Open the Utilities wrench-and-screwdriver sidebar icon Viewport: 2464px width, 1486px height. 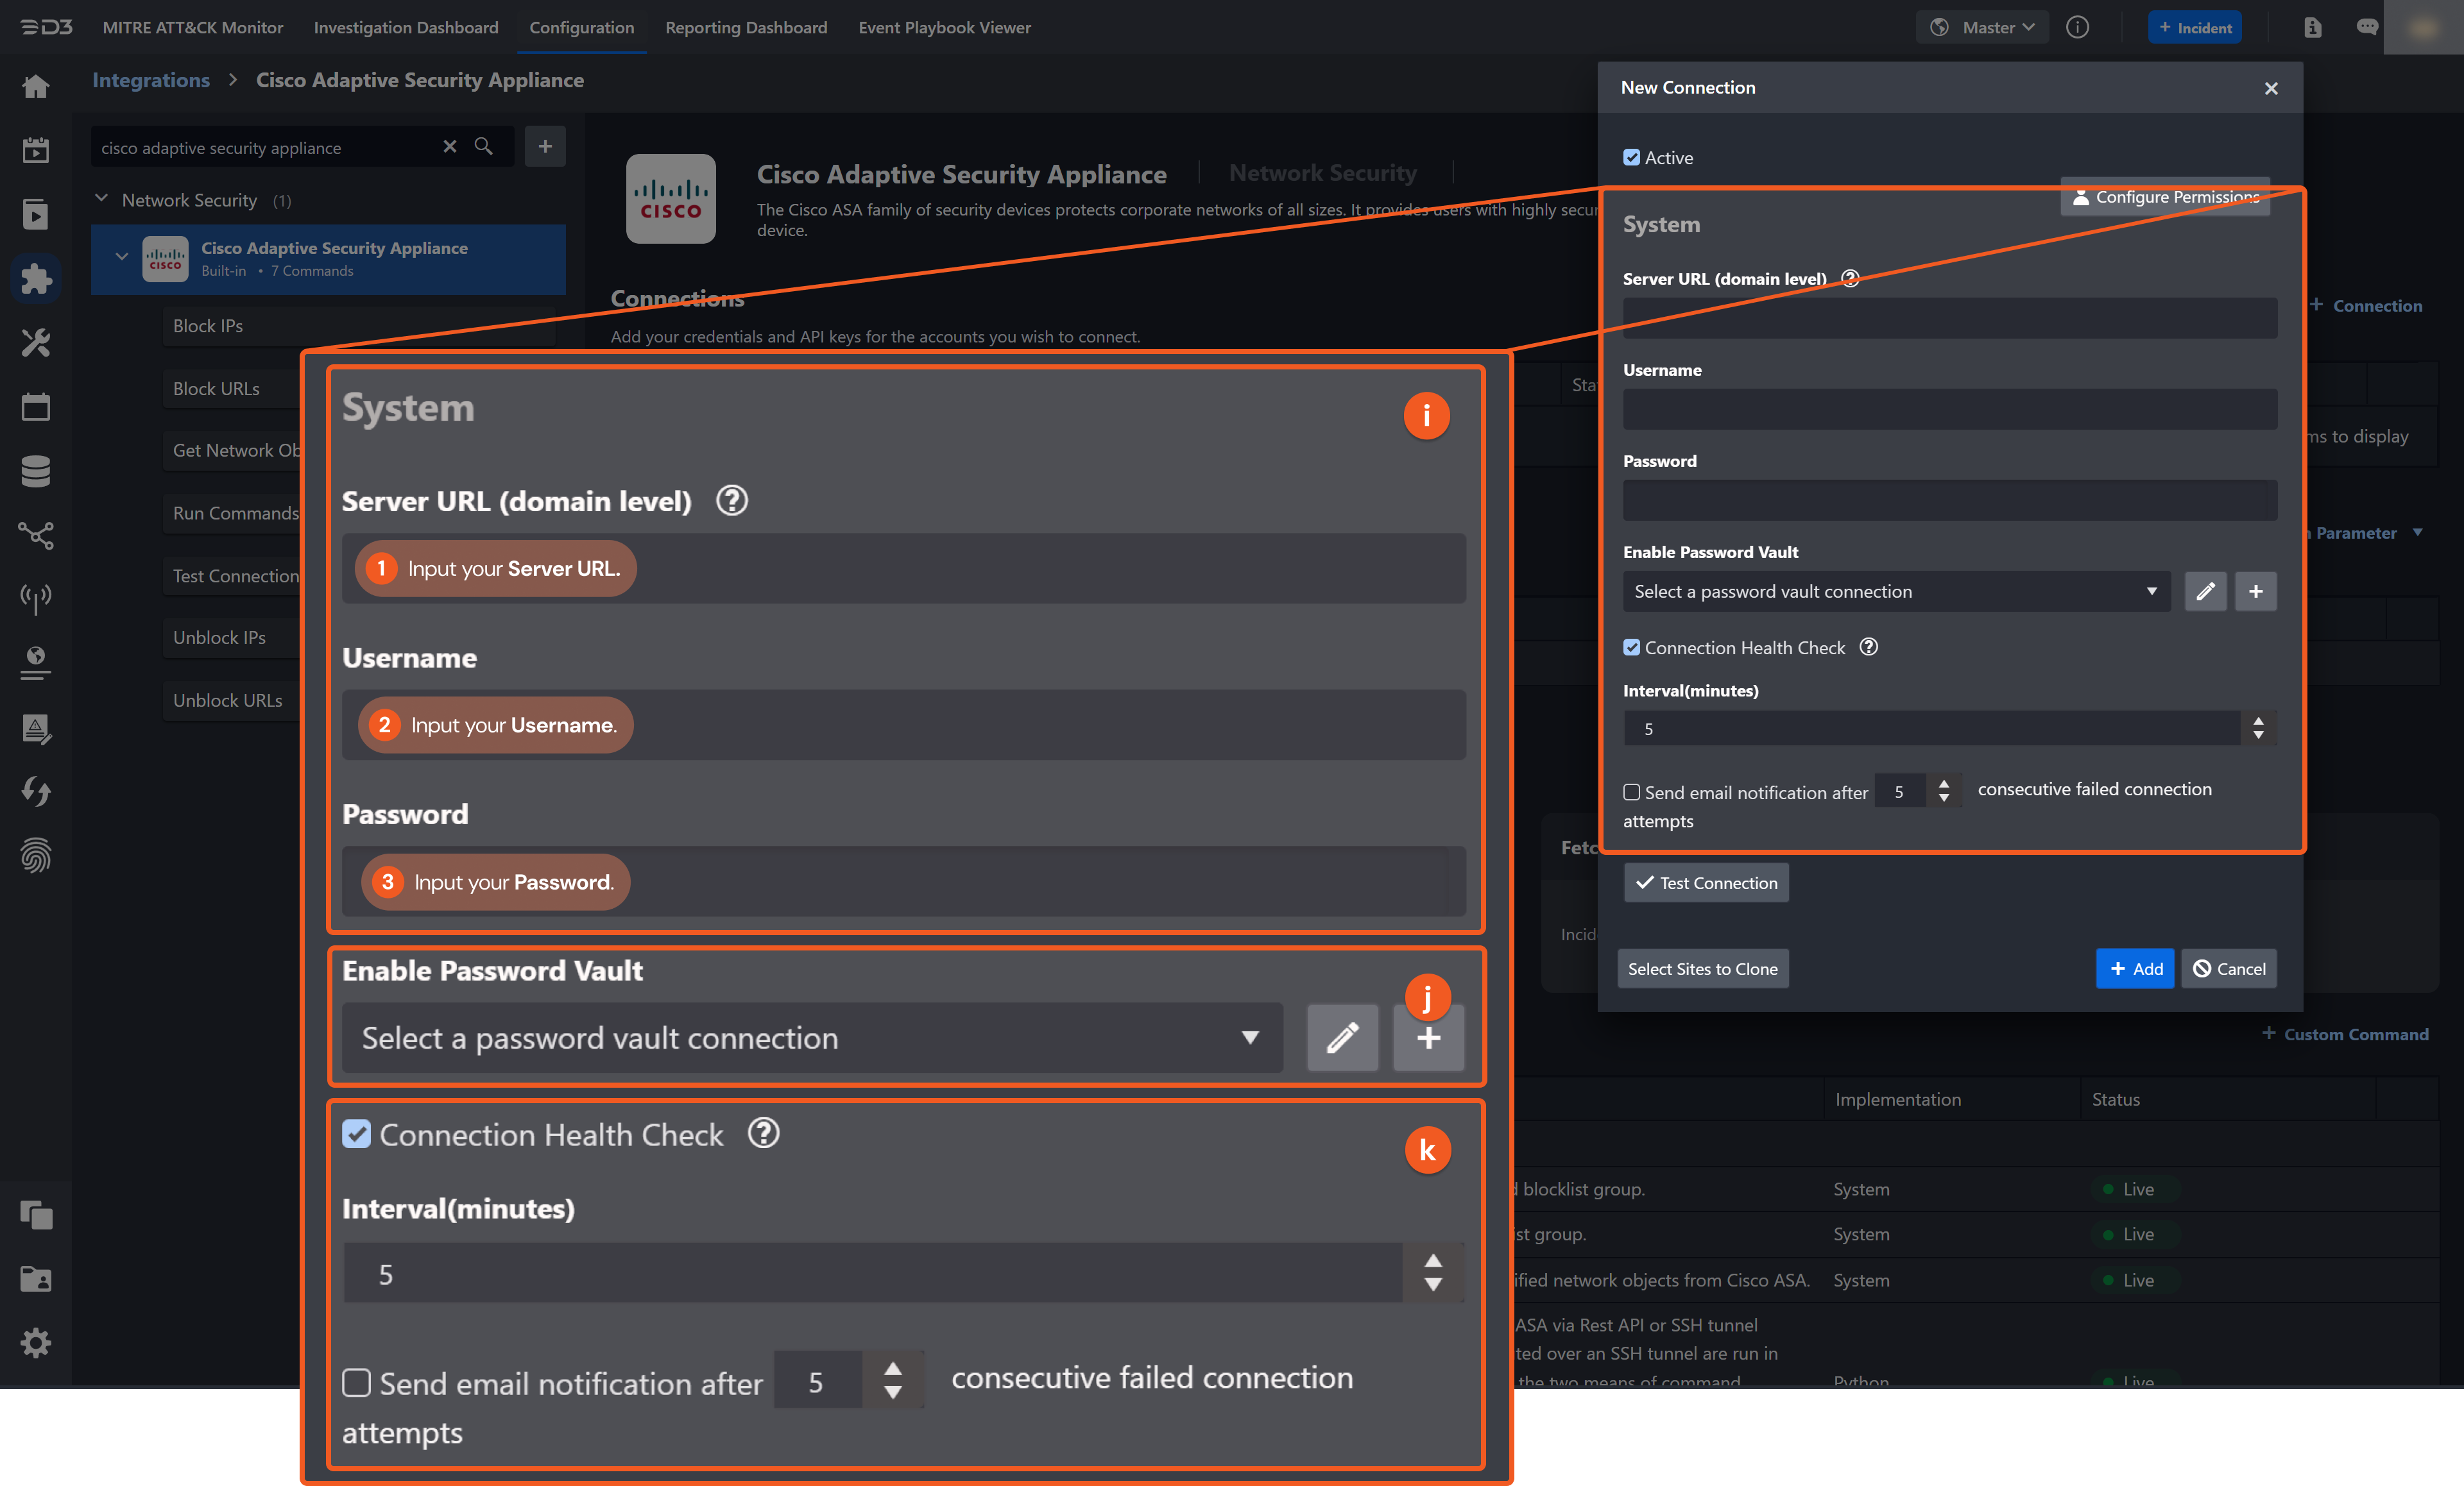point(36,342)
